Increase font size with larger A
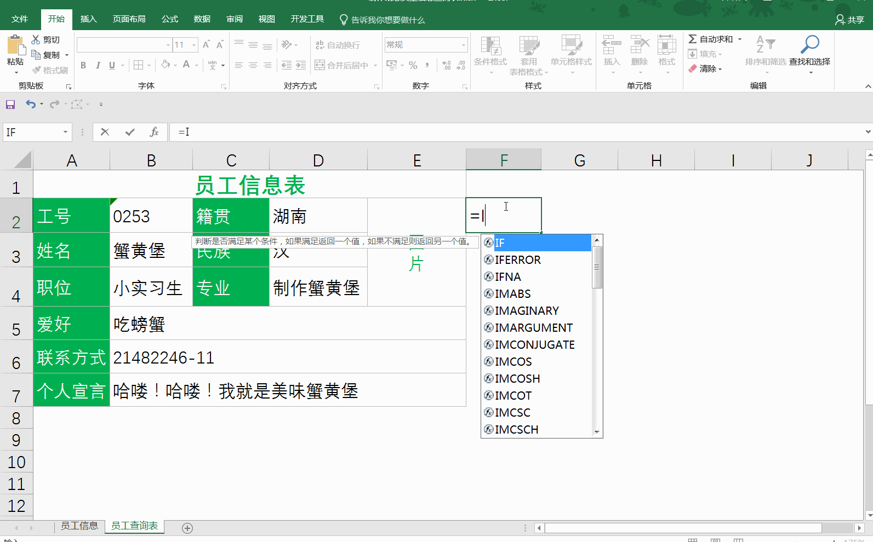The image size is (873, 542). coord(206,45)
